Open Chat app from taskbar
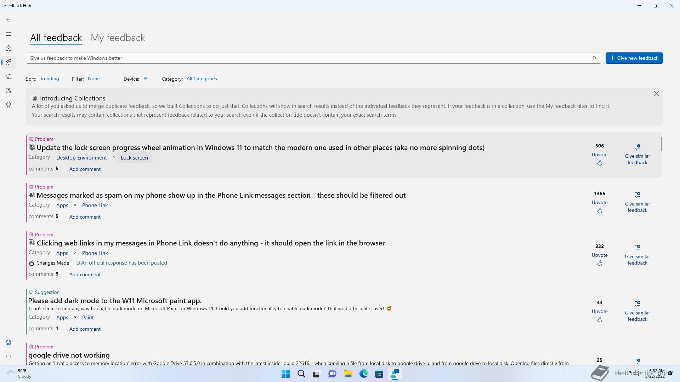The image size is (680, 382). (x=332, y=374)
